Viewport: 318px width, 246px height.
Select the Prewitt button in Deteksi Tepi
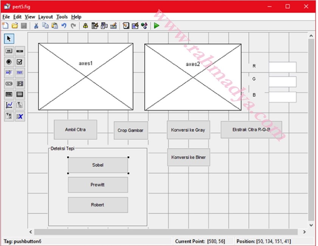98,185
